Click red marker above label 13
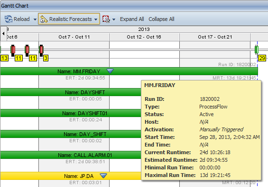The height and width of the screenshot is (187, 268). pyautogui.click(x=13, y=50)
